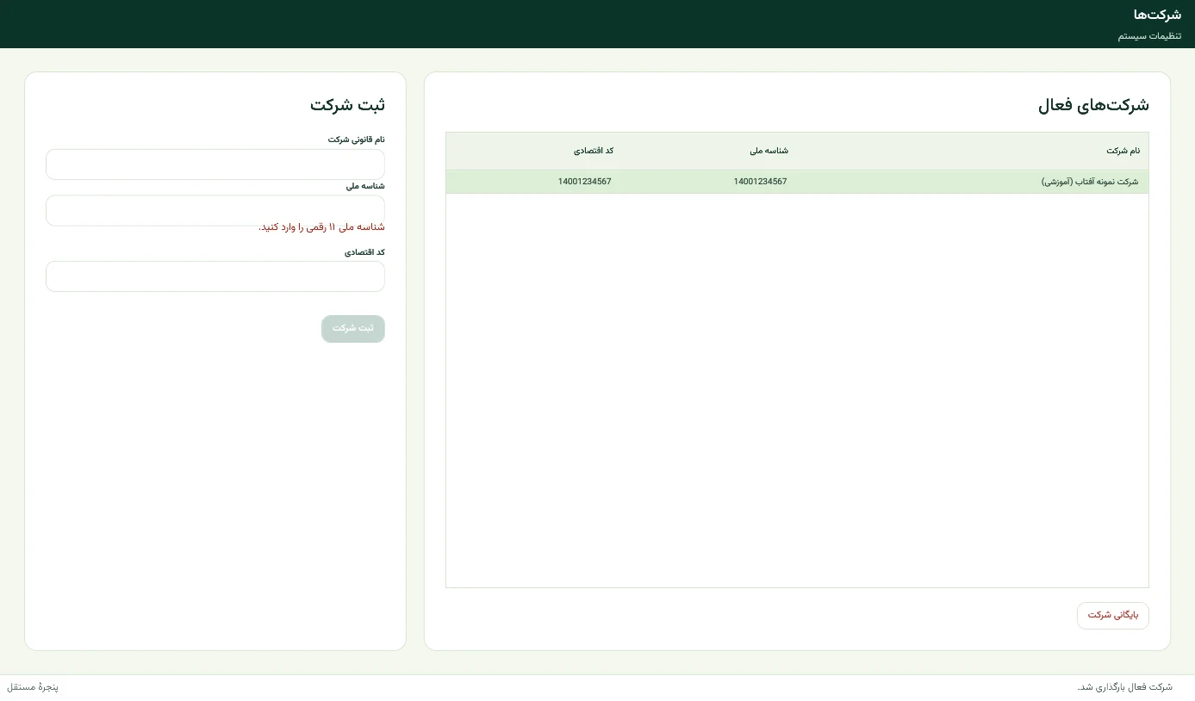Click the کد اقتصادی field label
Screen dimensions: 1195x701
pos(364,252)
